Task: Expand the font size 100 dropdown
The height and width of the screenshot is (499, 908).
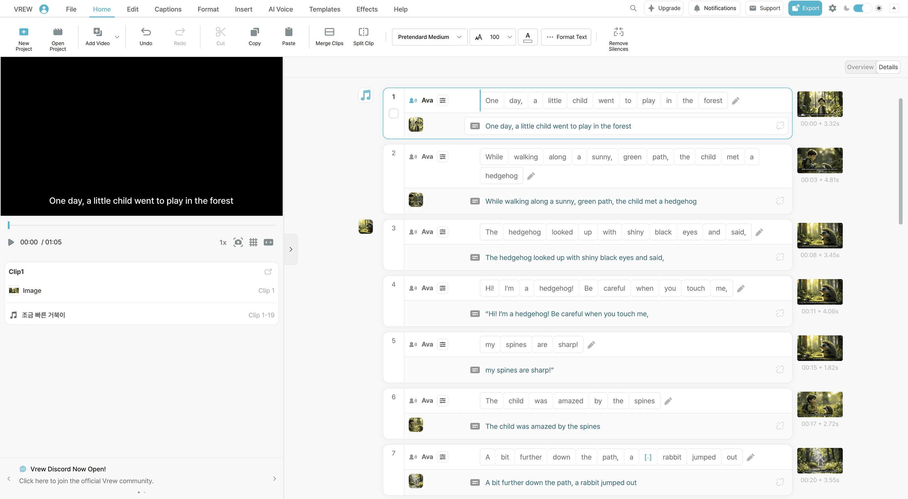Action: click(509, 37)
